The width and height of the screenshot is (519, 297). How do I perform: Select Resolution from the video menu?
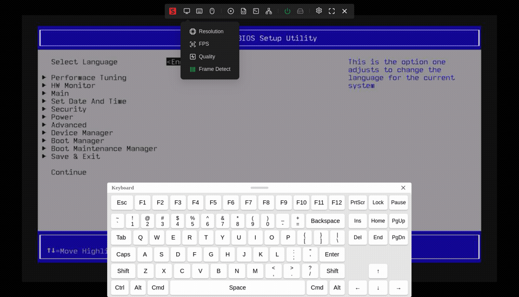point(210,31)
